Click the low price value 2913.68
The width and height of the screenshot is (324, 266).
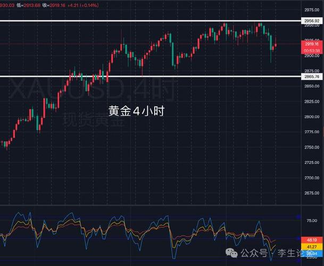(32, 5)
